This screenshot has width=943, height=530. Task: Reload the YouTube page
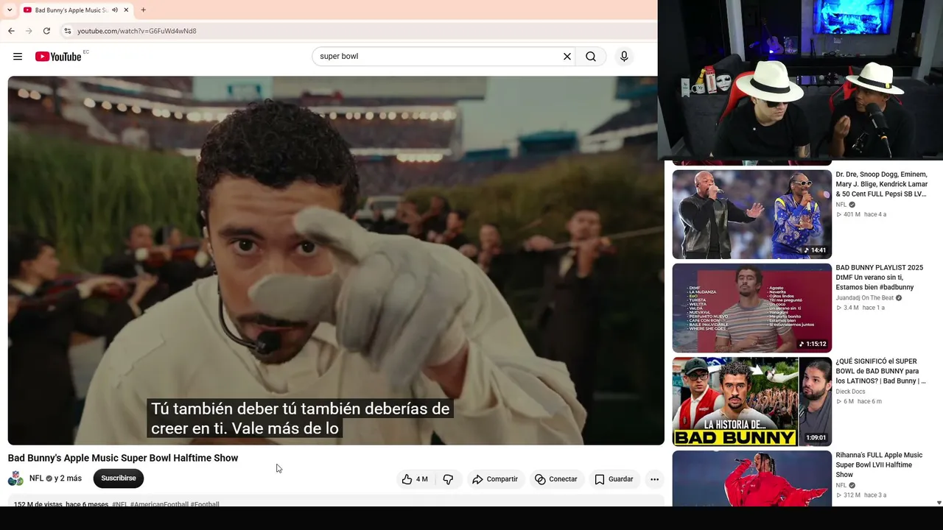point(46,31)
